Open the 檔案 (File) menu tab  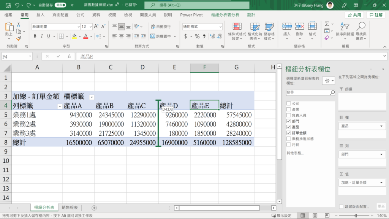click(8, 15)
